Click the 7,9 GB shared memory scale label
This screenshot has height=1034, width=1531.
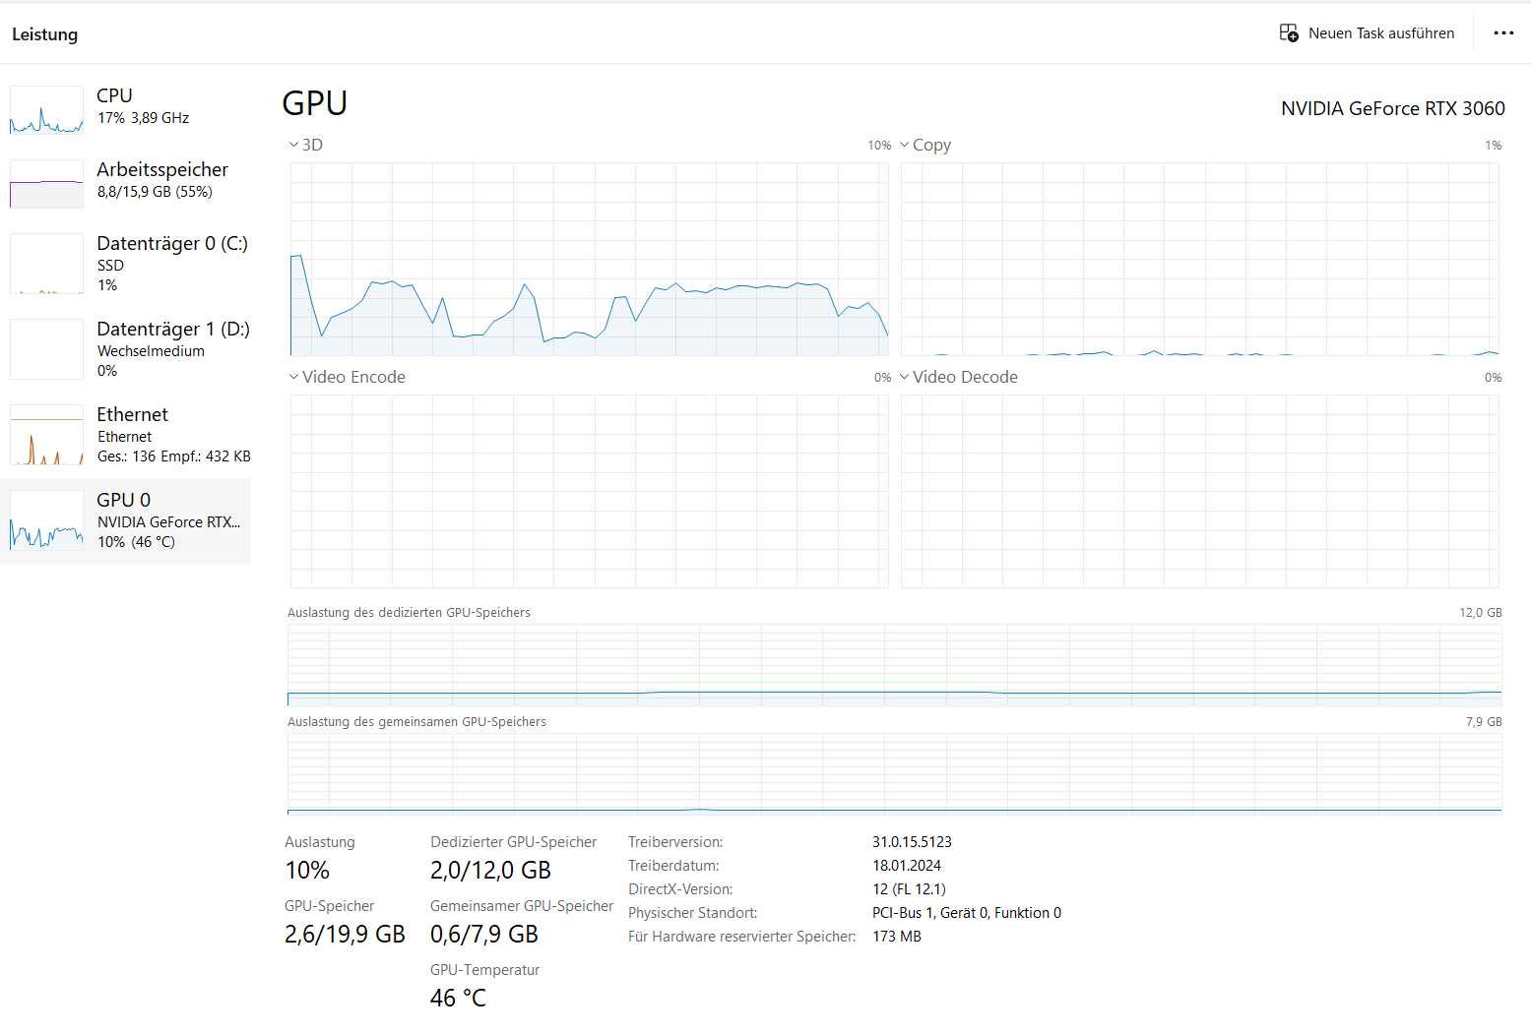[1484, 721]
